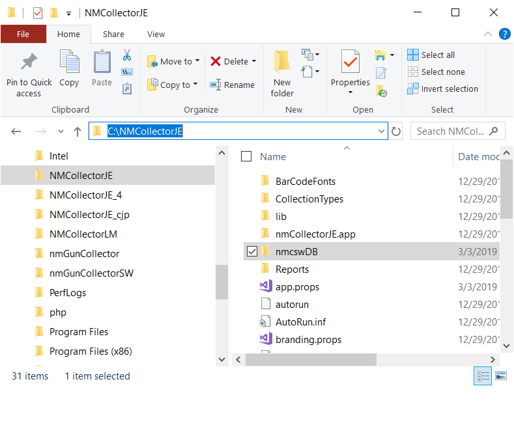Image resolution: width=514 pixels, height=427 pixels.
Task: Click the New item icon
Action: (307, 55)
